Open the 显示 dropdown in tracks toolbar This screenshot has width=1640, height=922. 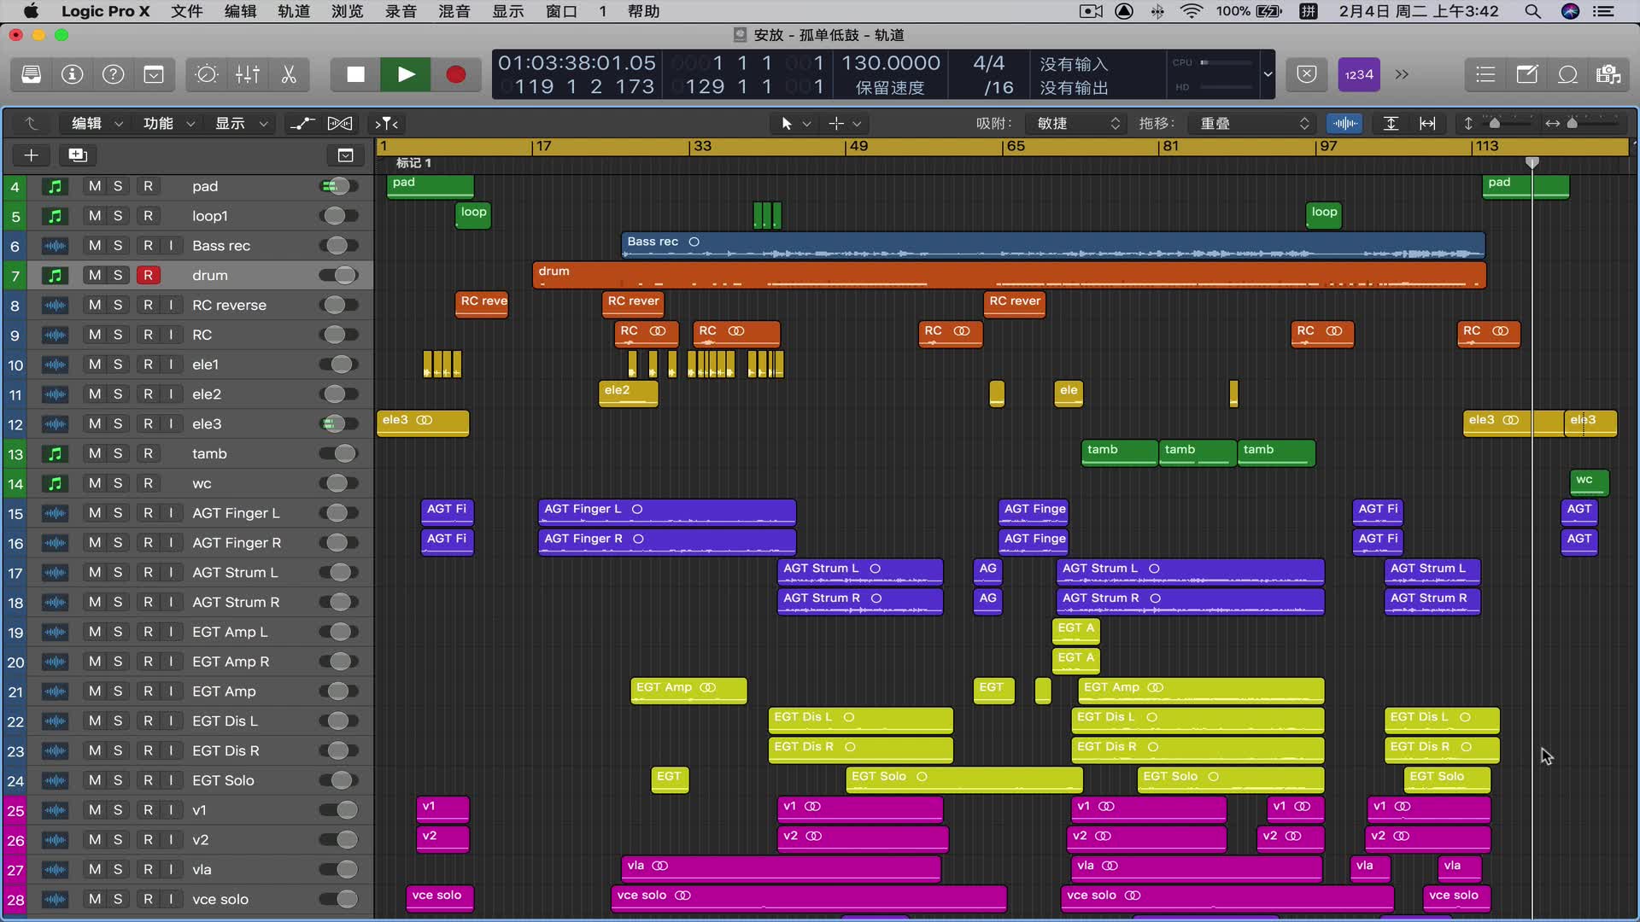tap(240, 123)
